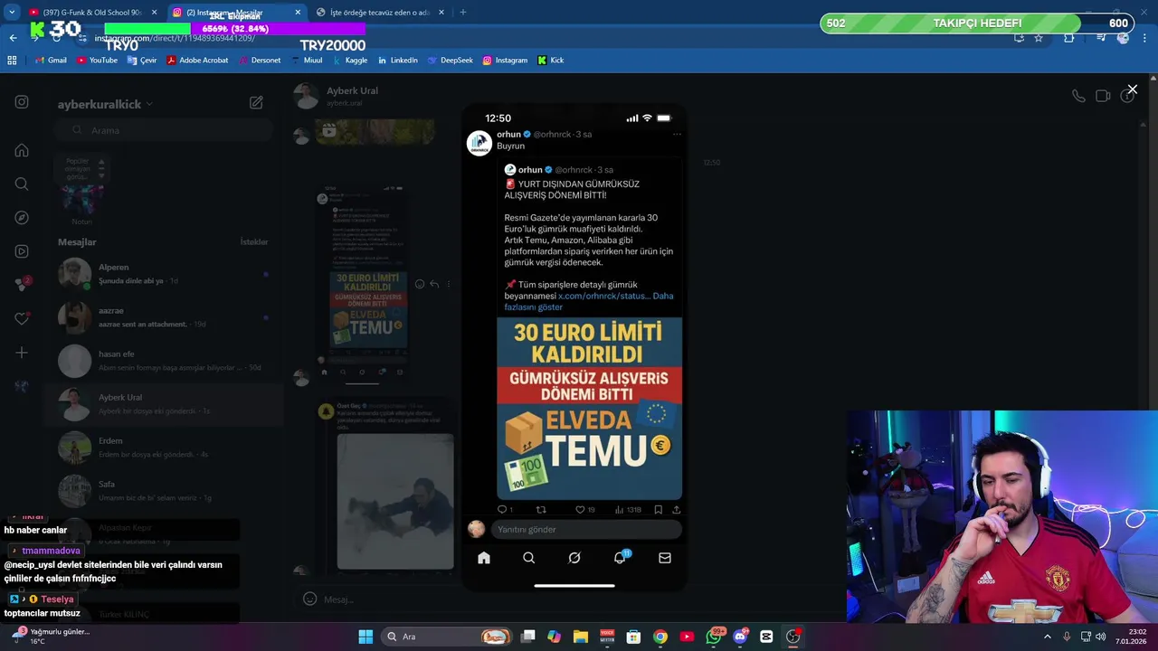
Task: Open the YouTube bookmark
Action: tap(97, 61)
